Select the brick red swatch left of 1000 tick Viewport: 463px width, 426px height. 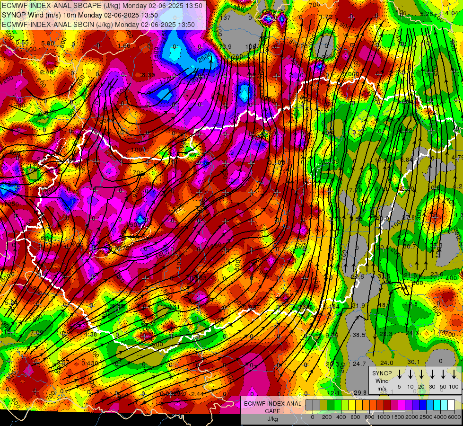tap(380, 405)
